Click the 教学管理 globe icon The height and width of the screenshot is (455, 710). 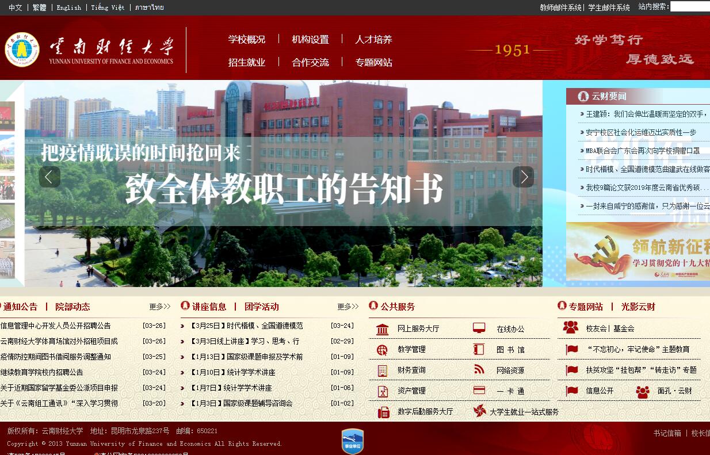coord(382,350)
